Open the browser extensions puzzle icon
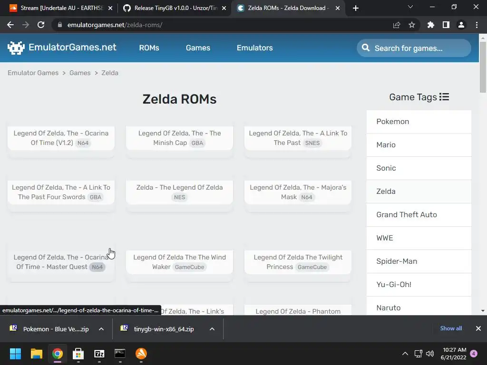The image size is (487, 365). point(431,25)
